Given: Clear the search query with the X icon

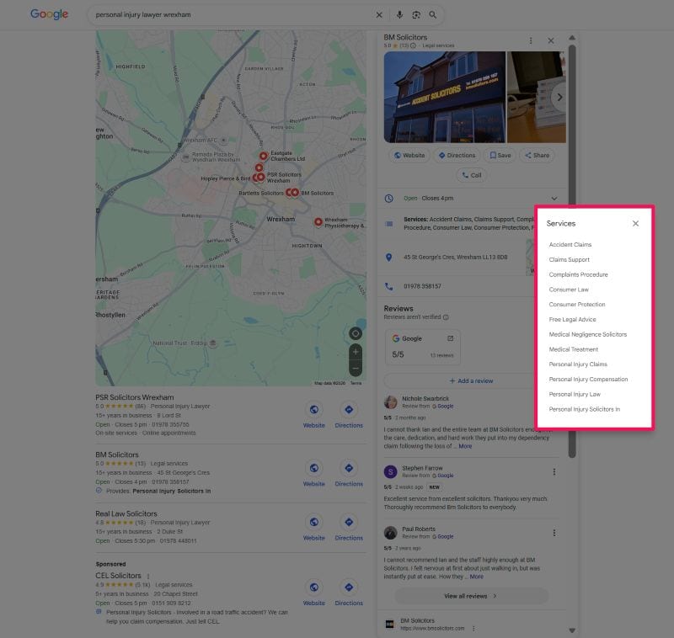Looking at the screenshot, I should pyautogui.click(x=379, y=15).
